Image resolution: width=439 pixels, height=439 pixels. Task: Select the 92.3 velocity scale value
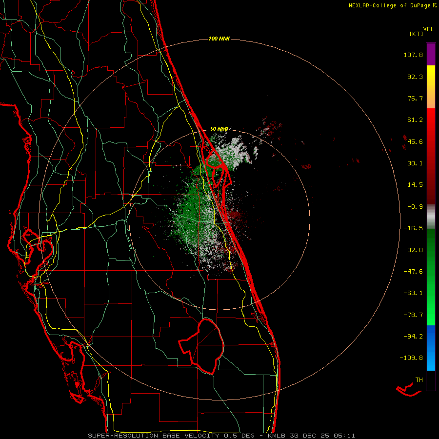click(415, 77)
